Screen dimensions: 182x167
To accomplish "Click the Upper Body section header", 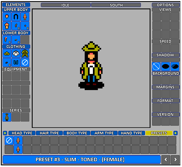I will point(16,10).
